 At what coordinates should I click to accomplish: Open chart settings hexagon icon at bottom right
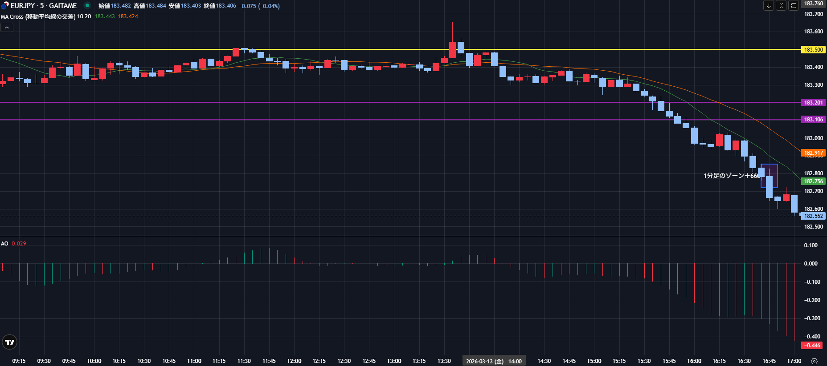[815, 361]
